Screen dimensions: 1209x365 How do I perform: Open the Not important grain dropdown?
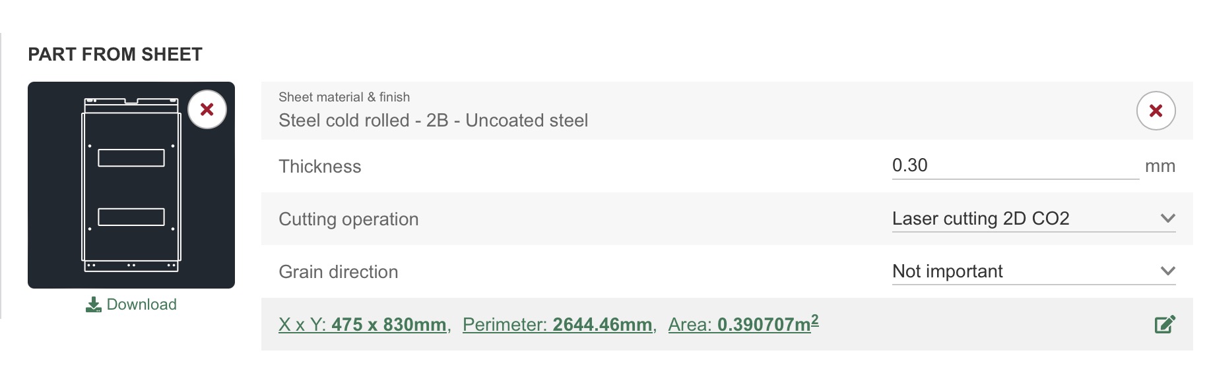click(x=1023, y=271)
